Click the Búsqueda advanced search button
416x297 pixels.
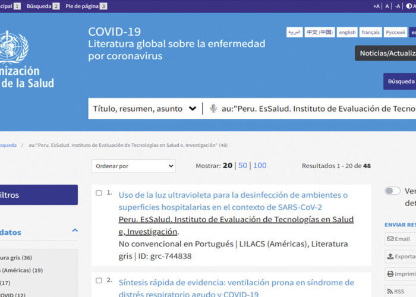click(x=399, y=81)
